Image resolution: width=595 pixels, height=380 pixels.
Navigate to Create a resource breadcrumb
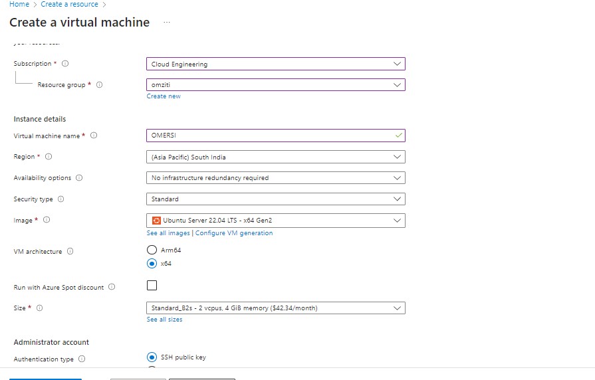(70, 5)
